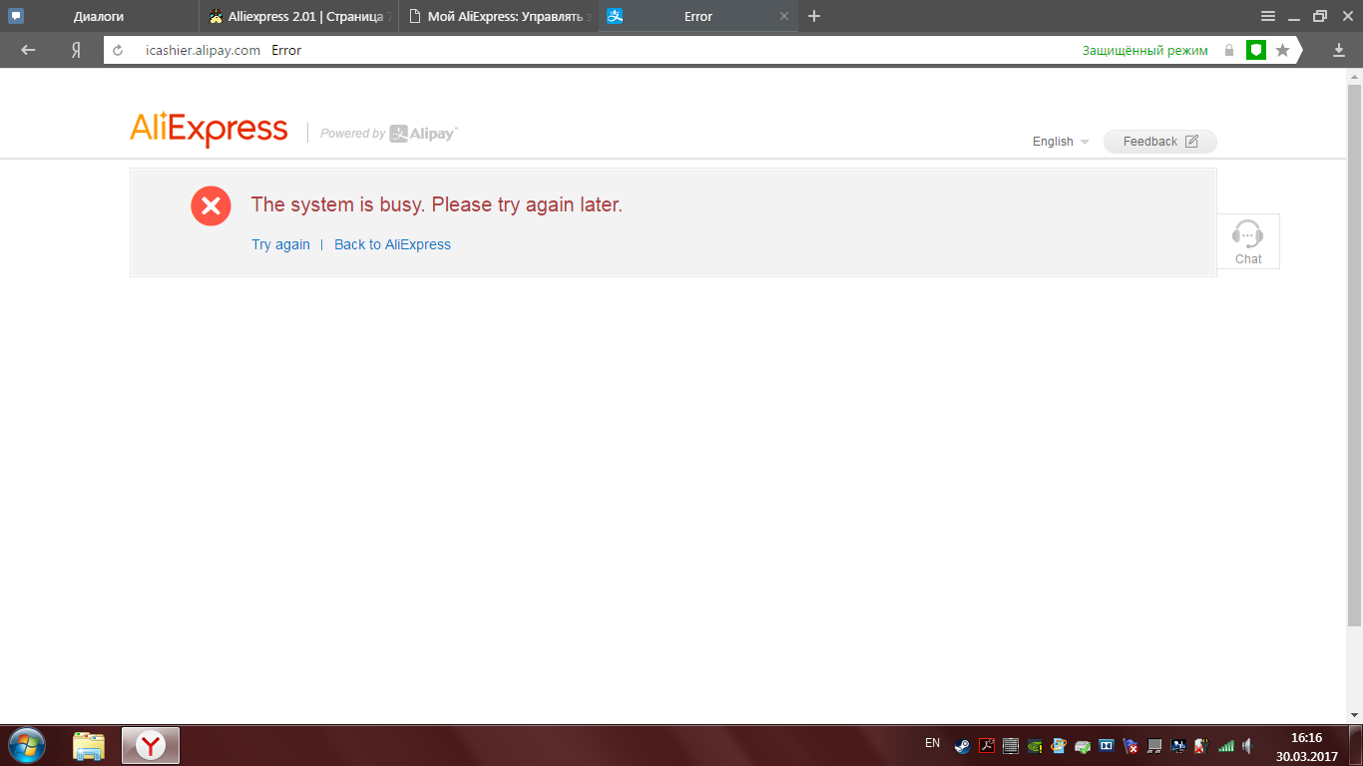The image size is (1363, 766).
Task: Follow the Back to AliExpress link
Action: [x=392, y=244]
